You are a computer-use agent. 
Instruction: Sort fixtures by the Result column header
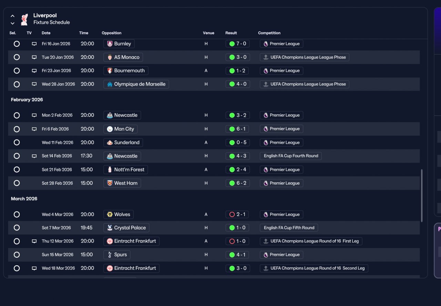231,33
